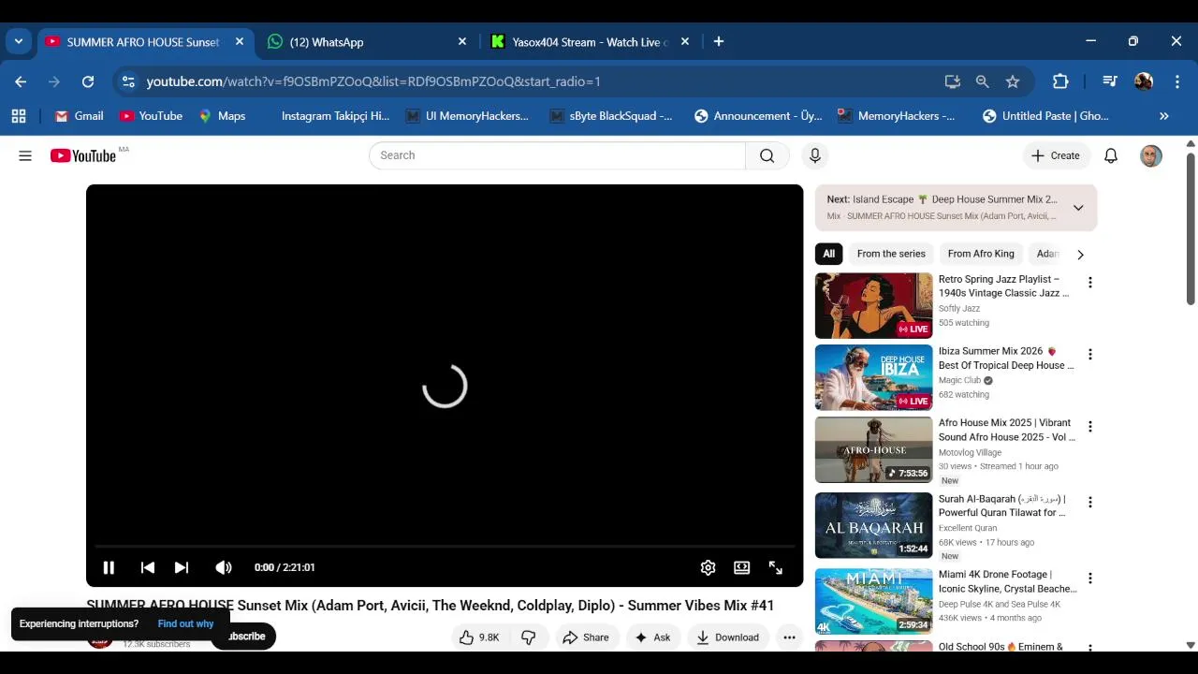This screenshot has width=1198, height=674.
Task: Open options for Ibiza Summer Mix 2026
Action: tap(1089, 355)
